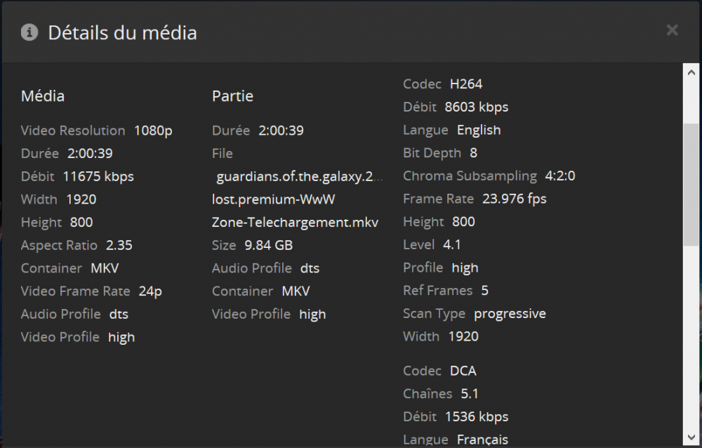Click the Français Langue value
Screen dimensions: 702x448
point(482,440)
